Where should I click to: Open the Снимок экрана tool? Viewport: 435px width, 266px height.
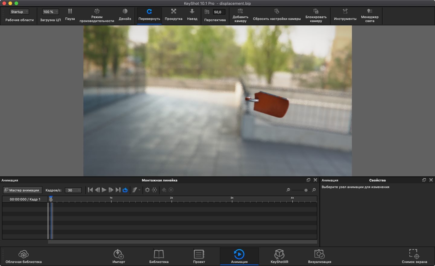click(x=413, y=256)
